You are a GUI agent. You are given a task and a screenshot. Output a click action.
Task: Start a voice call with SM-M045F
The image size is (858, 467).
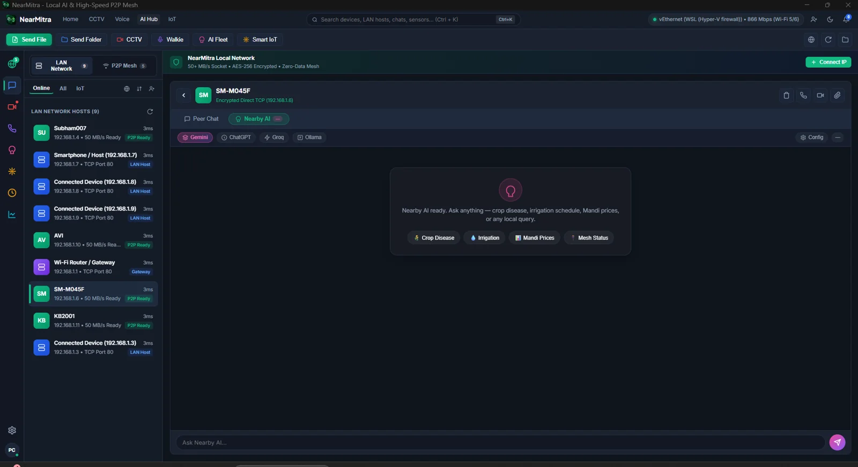pos(803,96)
